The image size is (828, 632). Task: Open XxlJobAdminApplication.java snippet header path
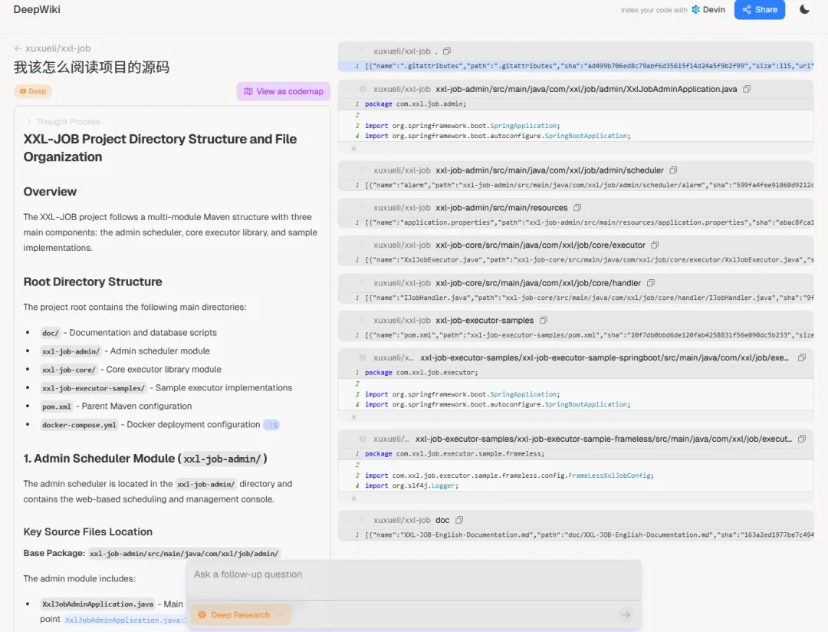coord(586,89)
